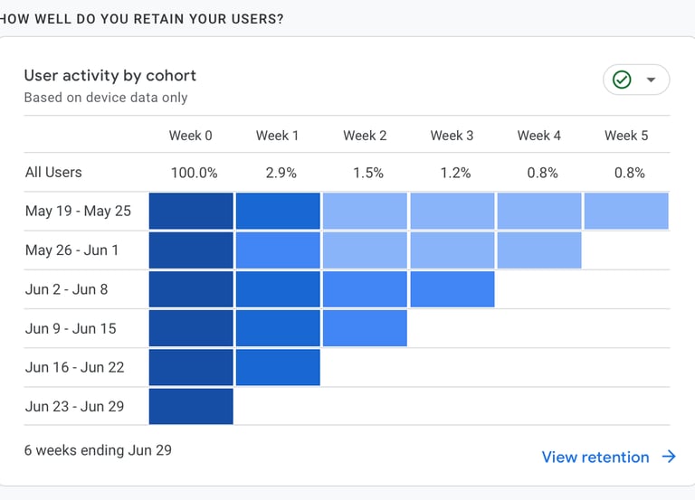Click the Jun 2 - Jun 8 Week 3 cell
Viewport: 695px width, 500px height.
(452, 289)
